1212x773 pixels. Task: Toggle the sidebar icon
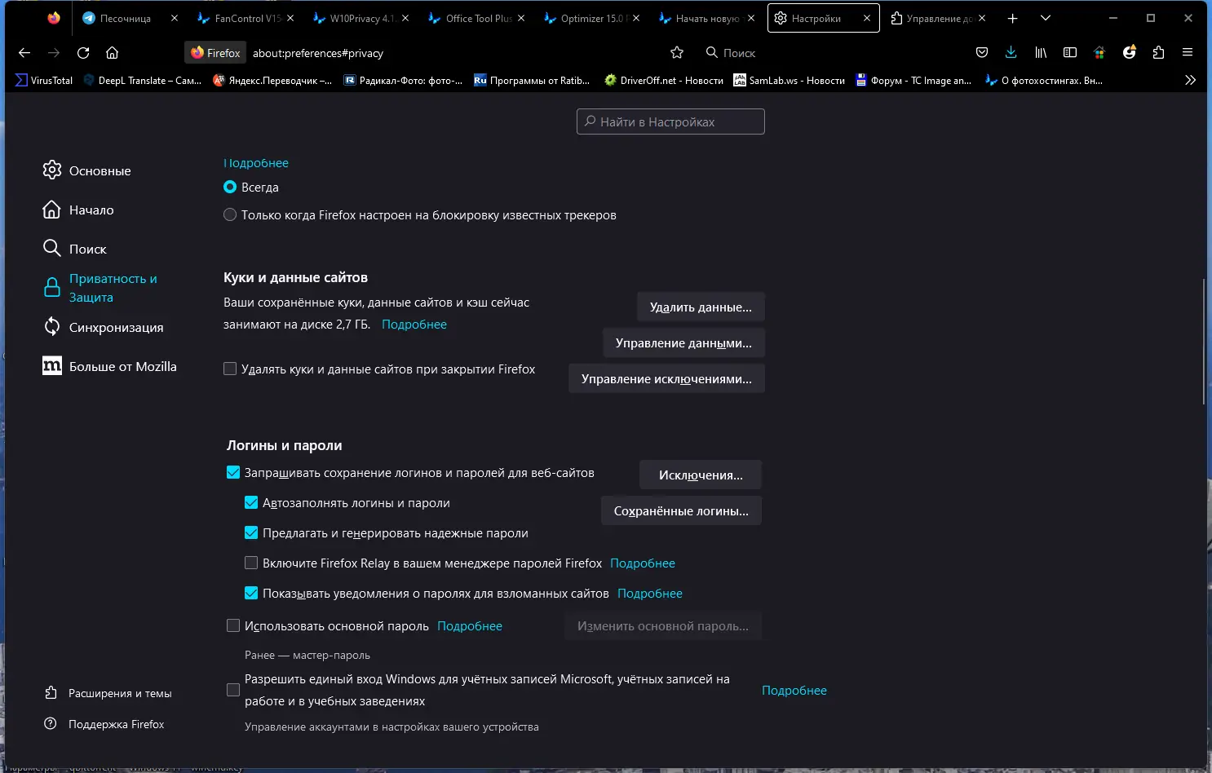pyautogui.click(x=1070, y=53)
